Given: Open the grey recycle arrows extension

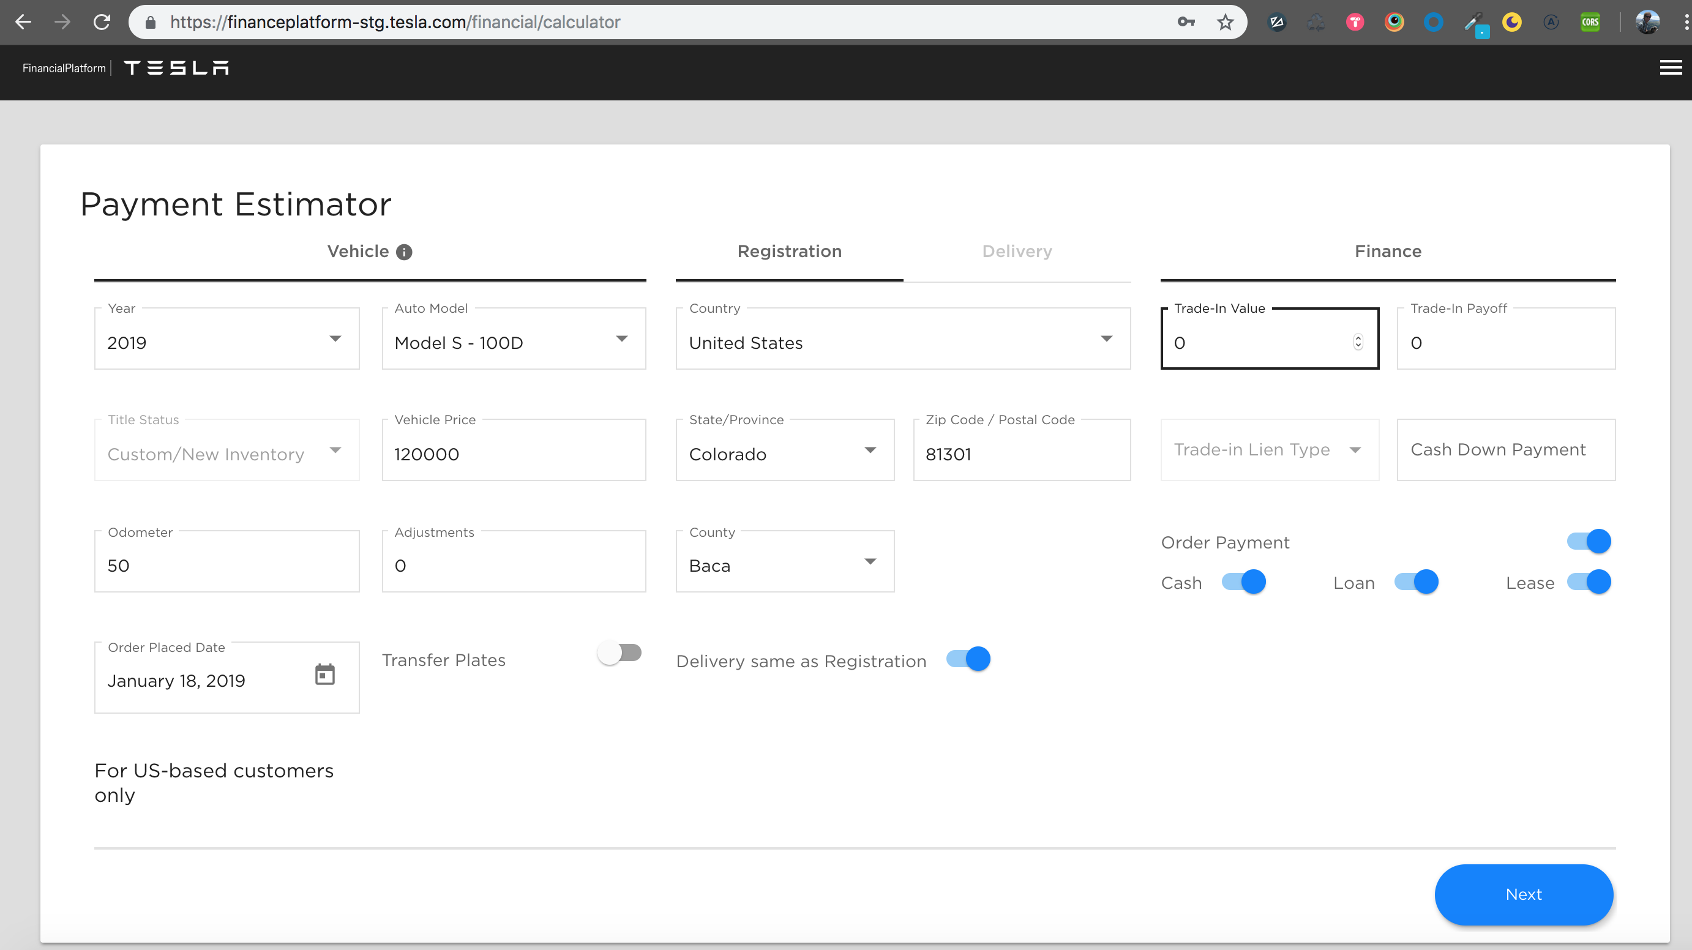Looking at the screenshot, I should point(1316,22).
